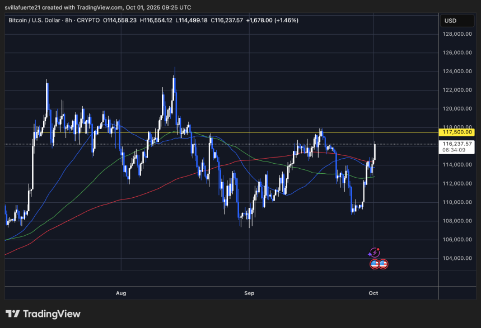Click the Aug label on the time axis

click(x=120, y=293)
